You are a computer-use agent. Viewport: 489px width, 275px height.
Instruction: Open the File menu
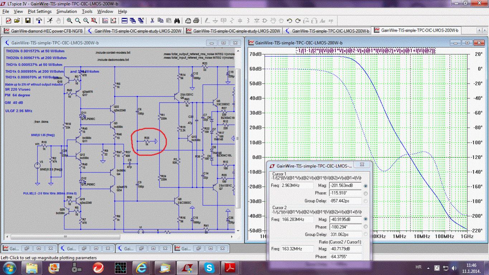click(x=5, y=11)
